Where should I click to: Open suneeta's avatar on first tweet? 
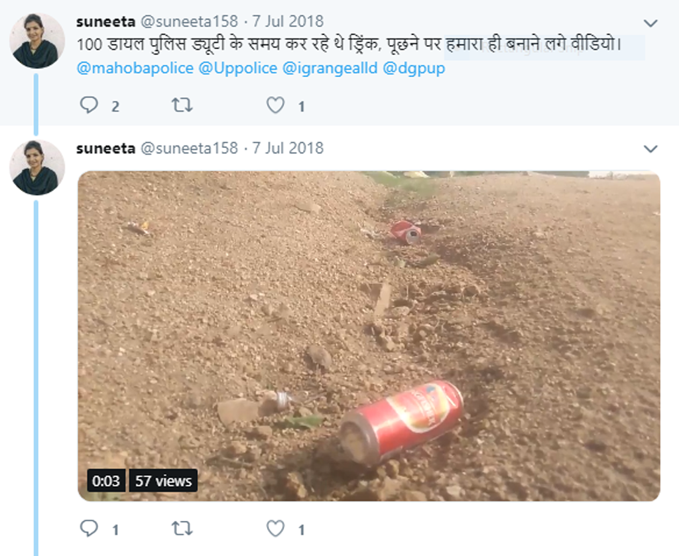37,40
